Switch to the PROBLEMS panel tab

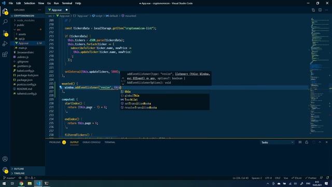57,142
